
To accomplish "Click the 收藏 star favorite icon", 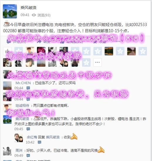I will click(x=95, y=42).
